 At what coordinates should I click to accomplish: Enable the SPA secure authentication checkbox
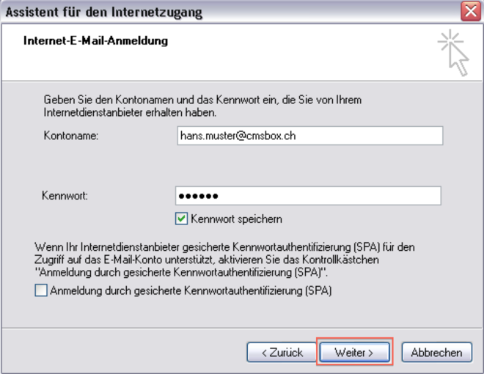40,290
